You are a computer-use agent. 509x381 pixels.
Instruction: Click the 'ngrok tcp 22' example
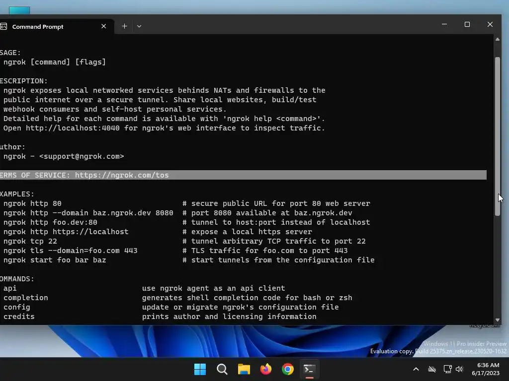(30, 241)
